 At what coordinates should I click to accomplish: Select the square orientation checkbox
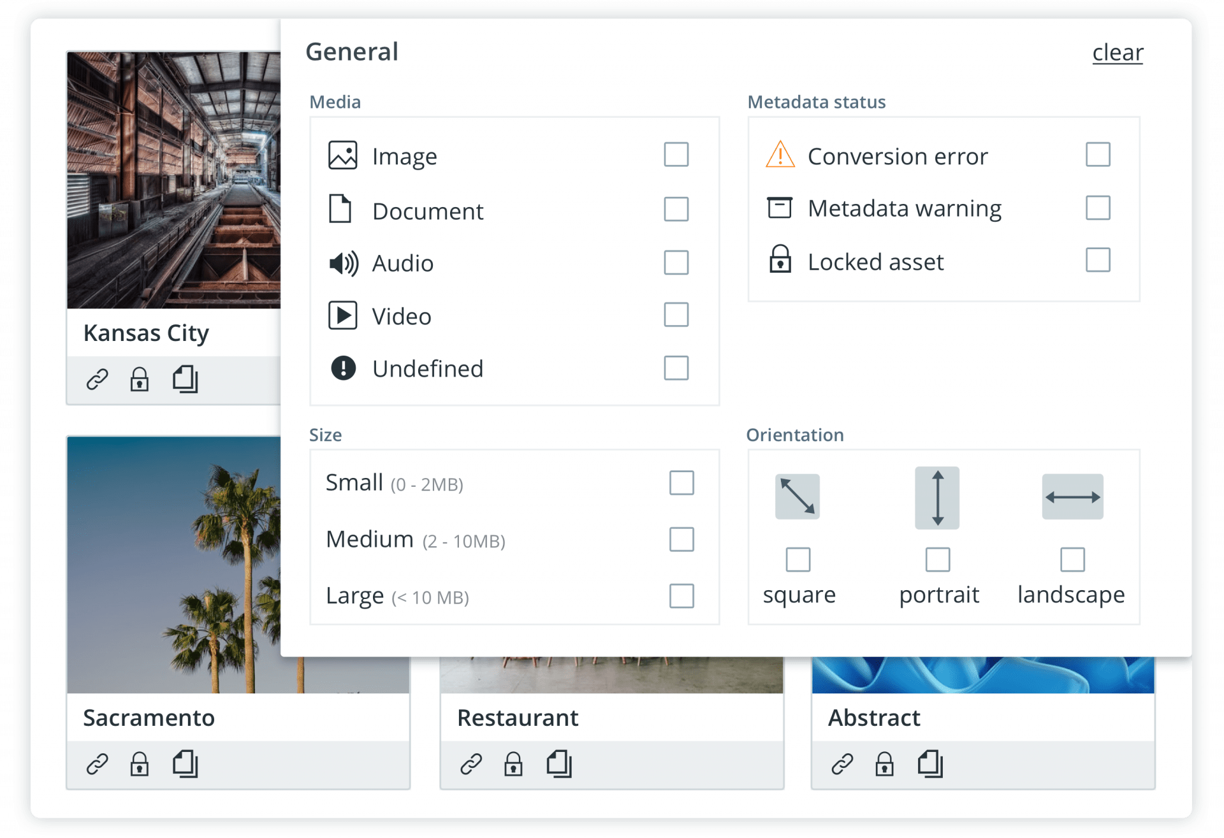pos(798,560)
